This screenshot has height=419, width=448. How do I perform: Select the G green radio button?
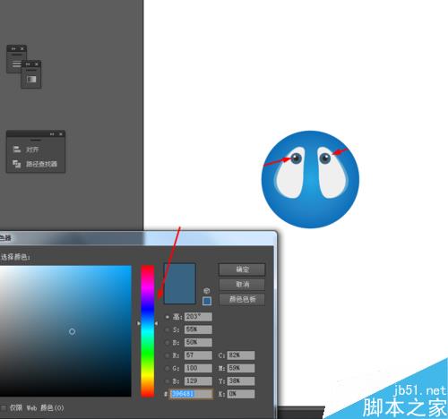[x=168, y=368]
